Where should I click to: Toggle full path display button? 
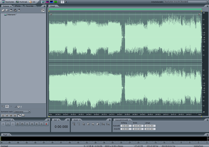23,115
